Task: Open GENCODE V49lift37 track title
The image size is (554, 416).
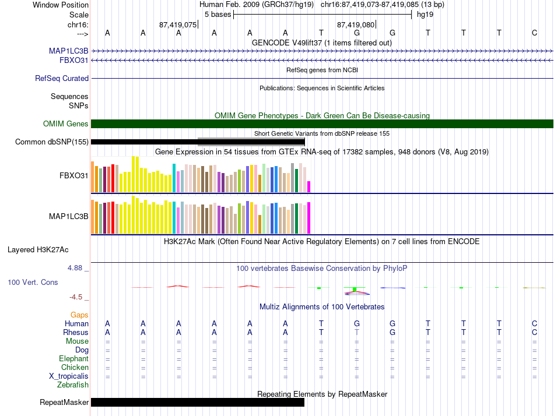Action: coord(321,43)
